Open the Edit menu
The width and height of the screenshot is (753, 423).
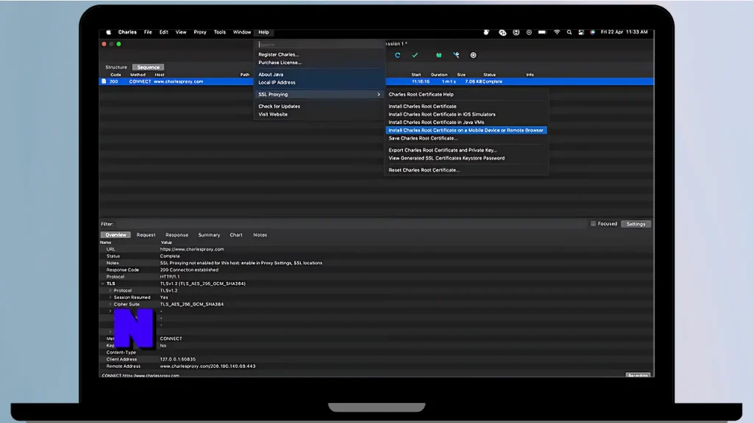164,32
